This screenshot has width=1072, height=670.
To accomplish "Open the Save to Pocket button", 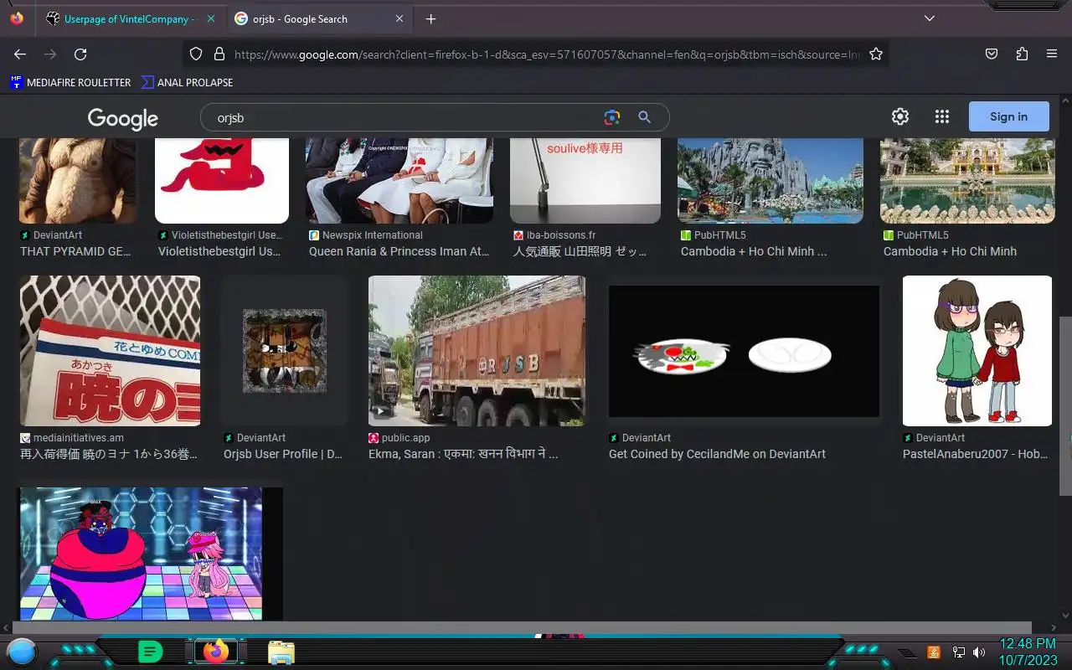I will 992,54.
